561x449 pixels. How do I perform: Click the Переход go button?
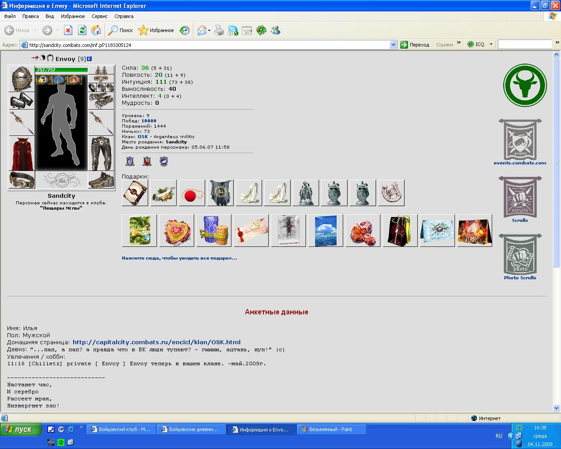tap(415, 44)
